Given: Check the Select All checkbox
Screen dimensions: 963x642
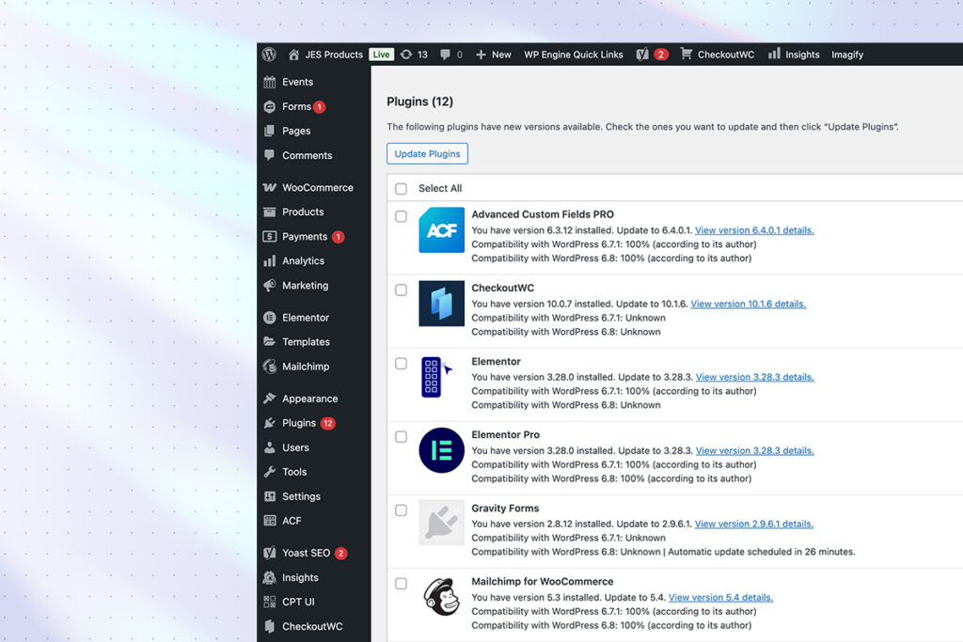Looking at the screenshot, I should (x=402, y=189).
